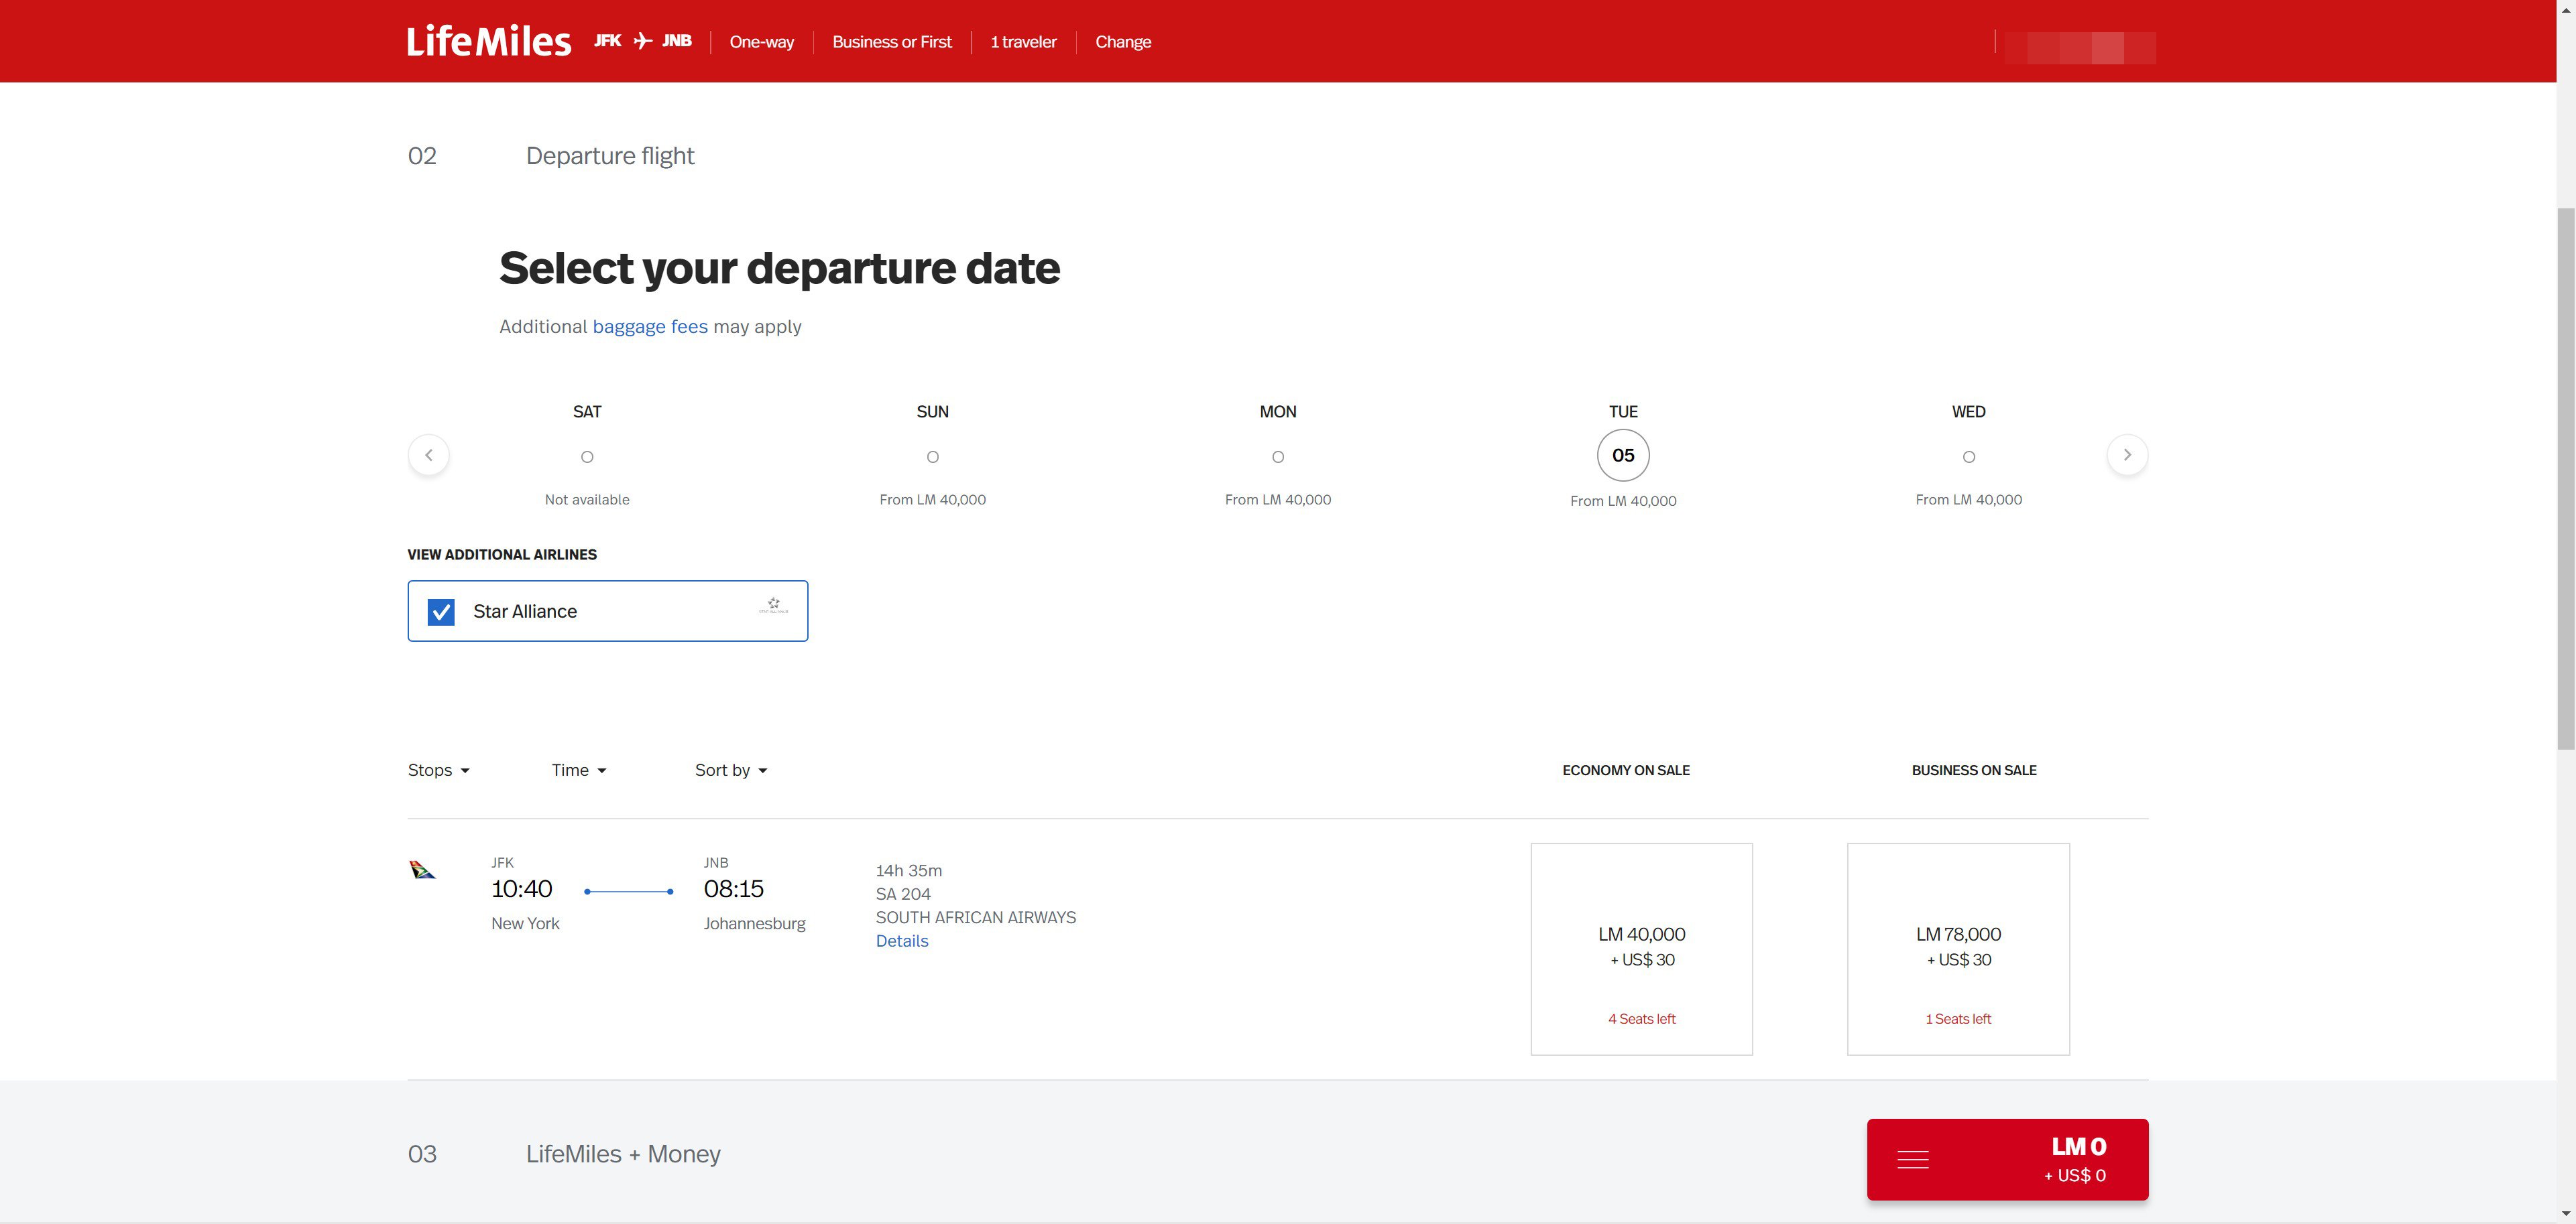Image resolution: width=2576 pixels, height=1224 pixels.
Task: Open the hamburger menu on the price summary
Action: point(1912,1160)
